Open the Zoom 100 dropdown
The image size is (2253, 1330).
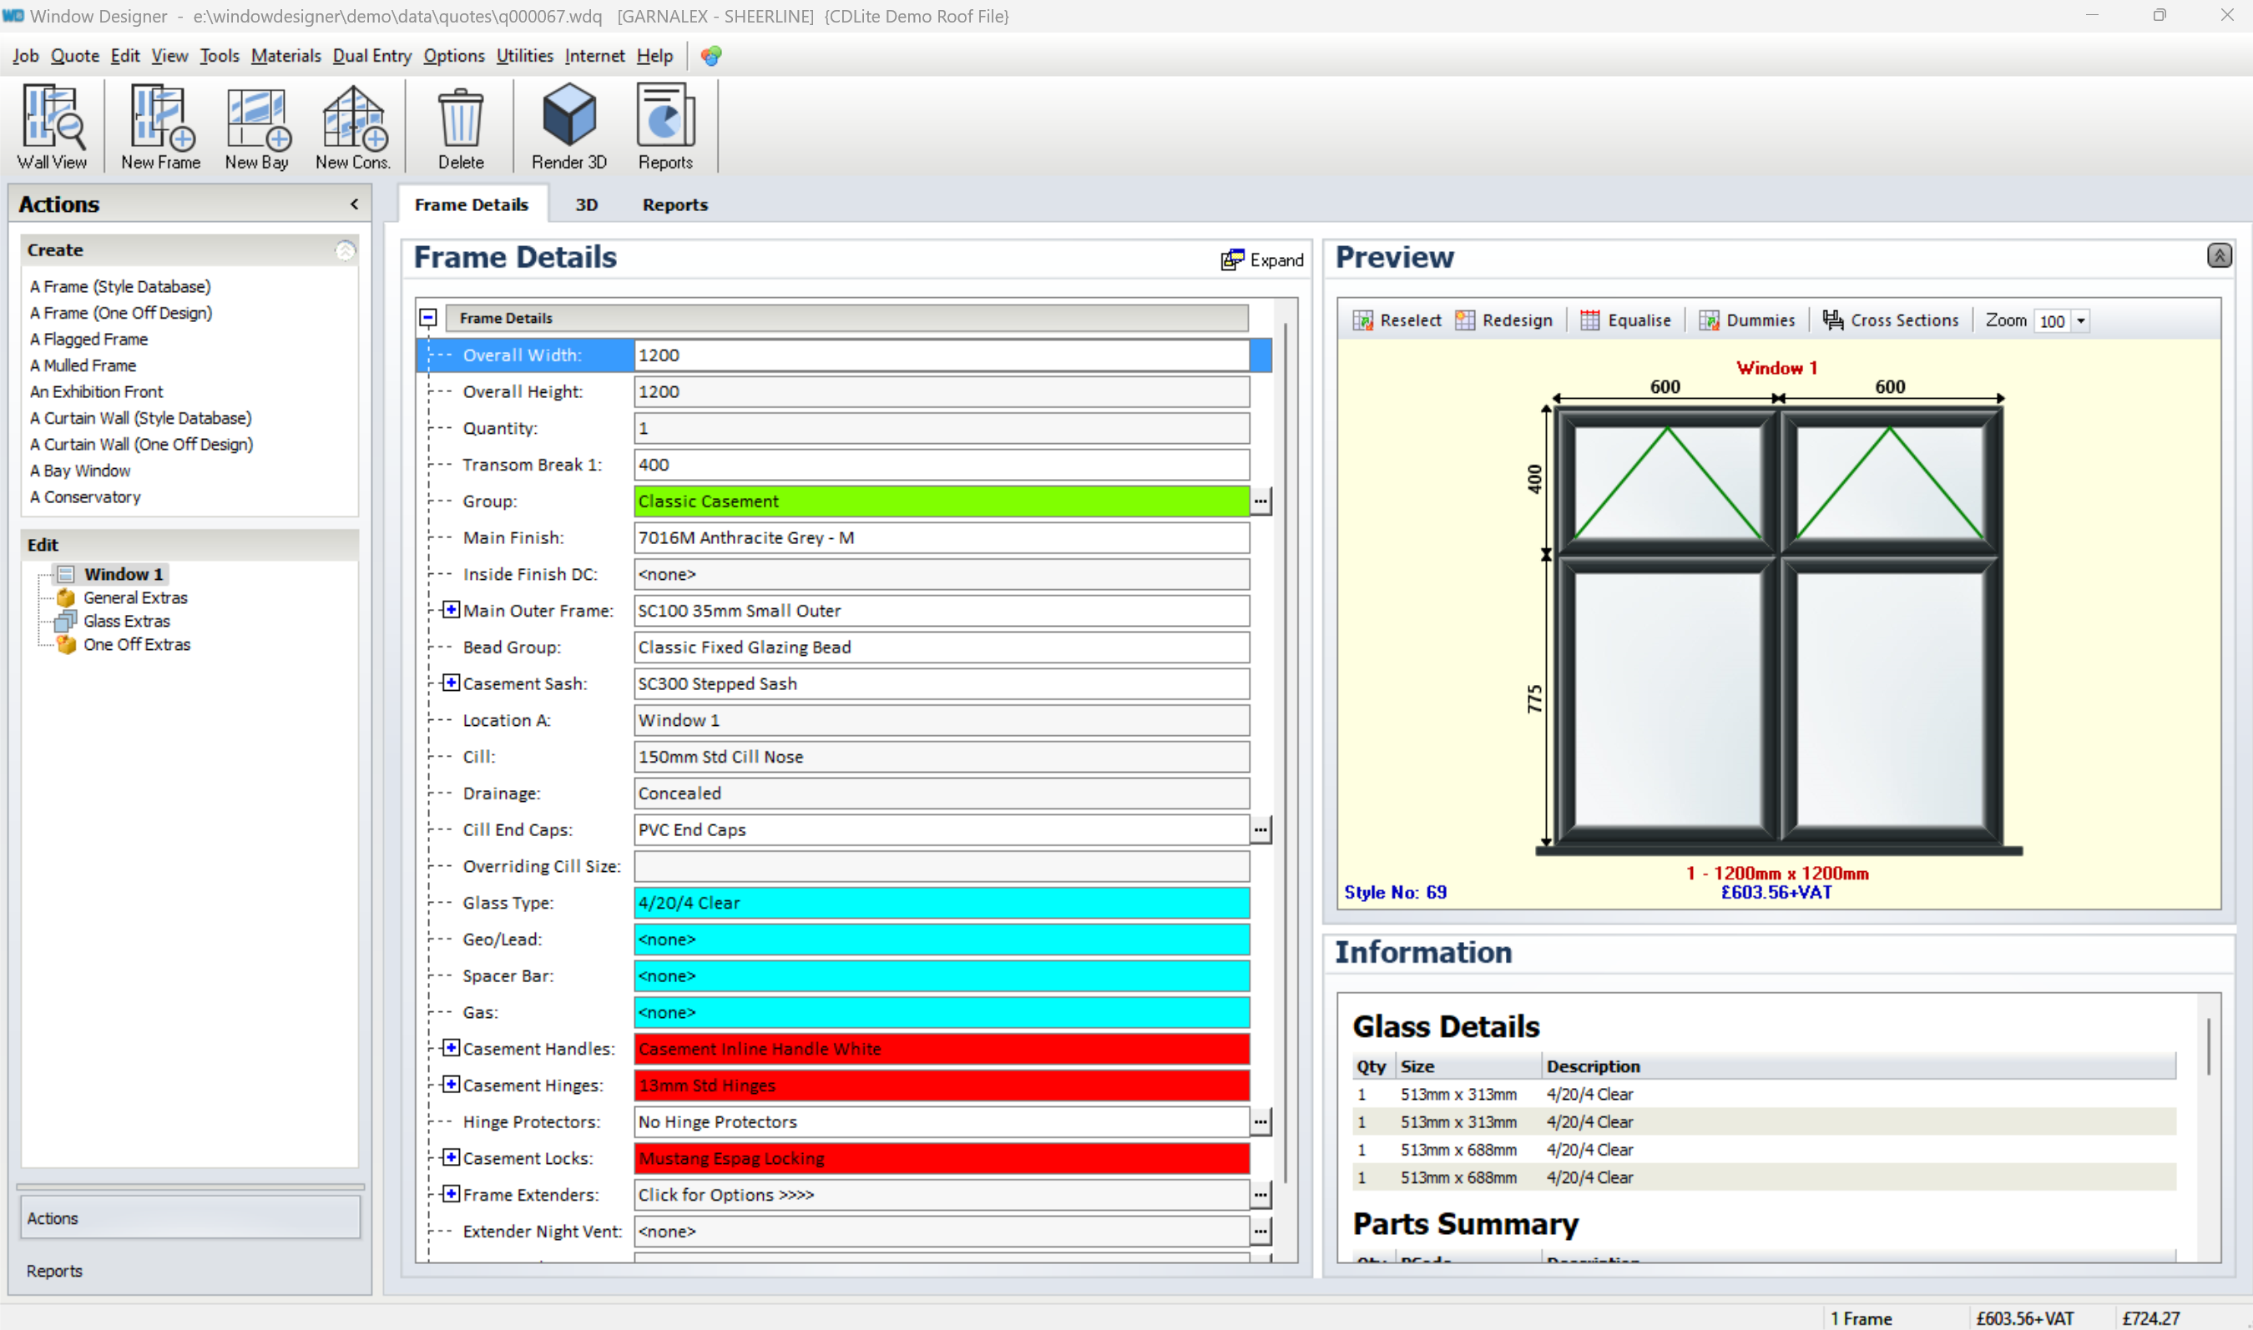[2080, 321]
